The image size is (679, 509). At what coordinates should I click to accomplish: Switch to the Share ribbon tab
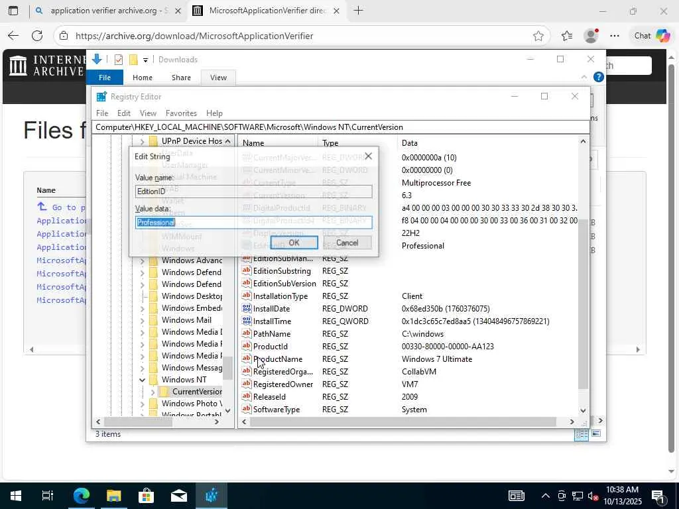click(181, 78)
